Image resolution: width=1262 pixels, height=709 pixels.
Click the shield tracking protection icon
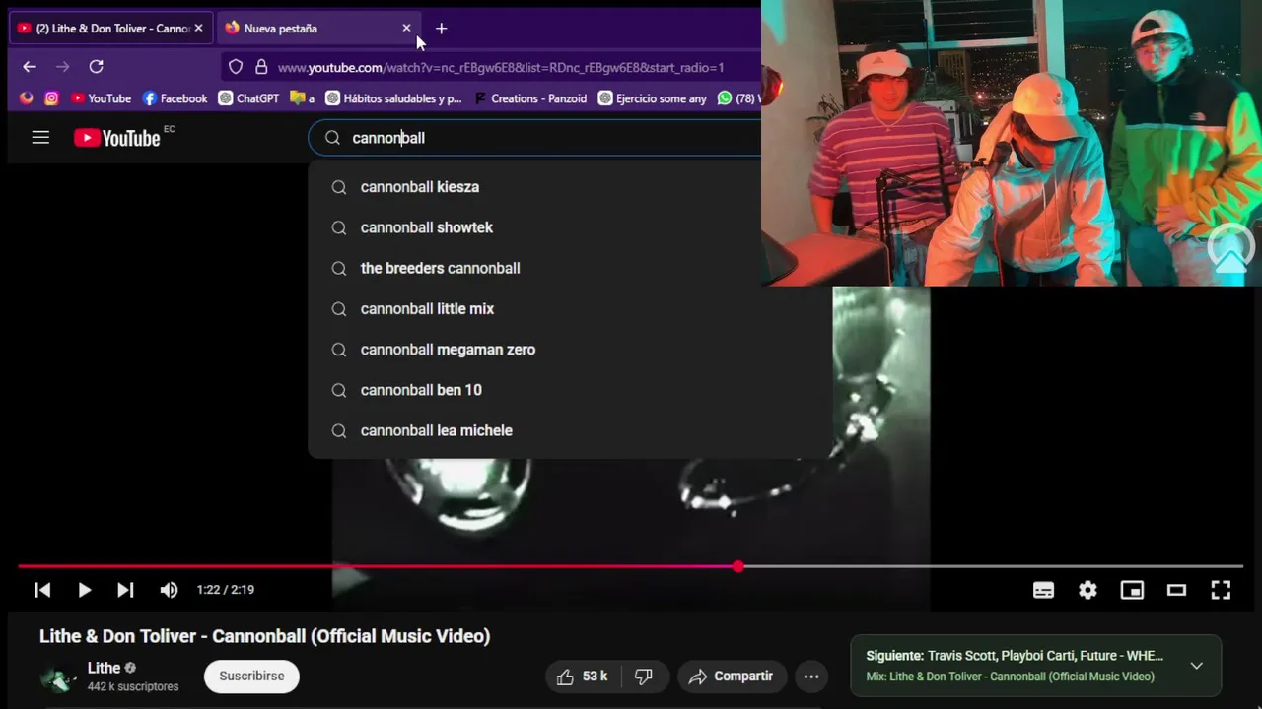pyautogui.click(x=236, y=67)
